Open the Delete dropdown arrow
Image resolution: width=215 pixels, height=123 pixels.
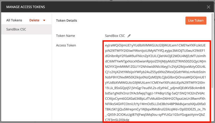pos(44,21)
